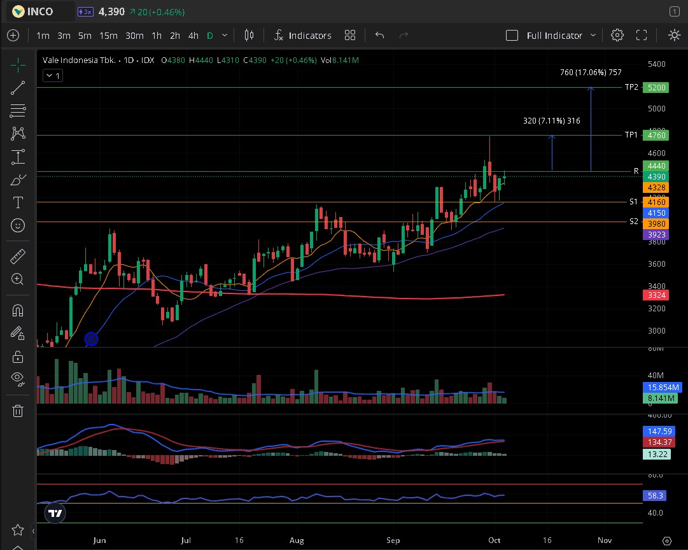The height and width of the screenshot is (550, 688).
Task: Switch to the 15m timeframe
Action: pyautogui.click(x=108, y=36)
